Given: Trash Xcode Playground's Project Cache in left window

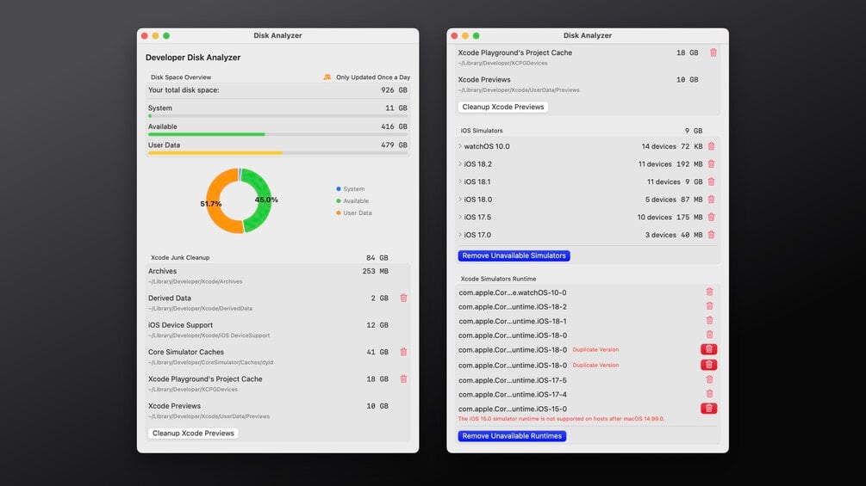Looking at the screenshot, I should pos(403,379).
